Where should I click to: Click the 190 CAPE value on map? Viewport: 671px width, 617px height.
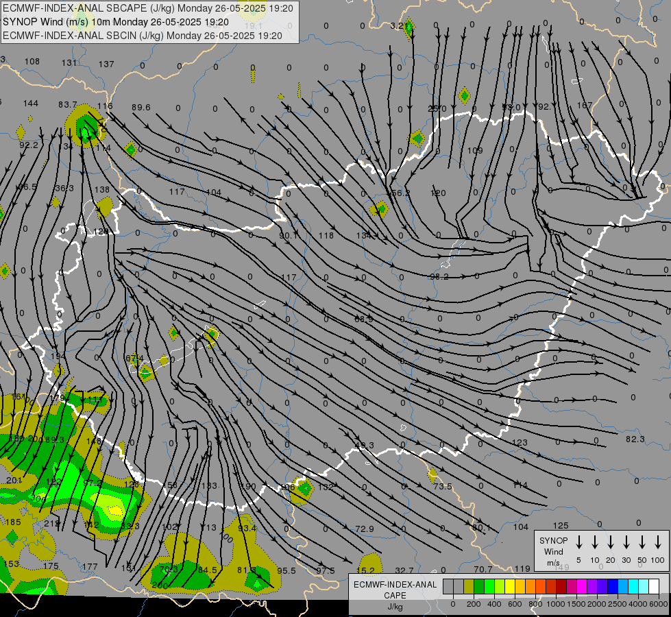[248, 487]
